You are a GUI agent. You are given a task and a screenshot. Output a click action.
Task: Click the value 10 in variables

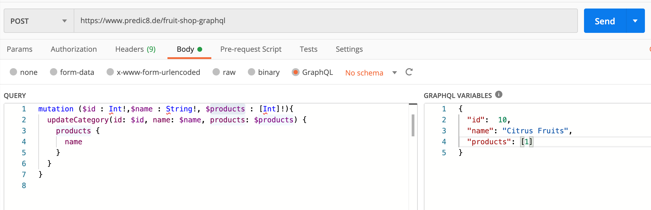[x=502, y=120]
